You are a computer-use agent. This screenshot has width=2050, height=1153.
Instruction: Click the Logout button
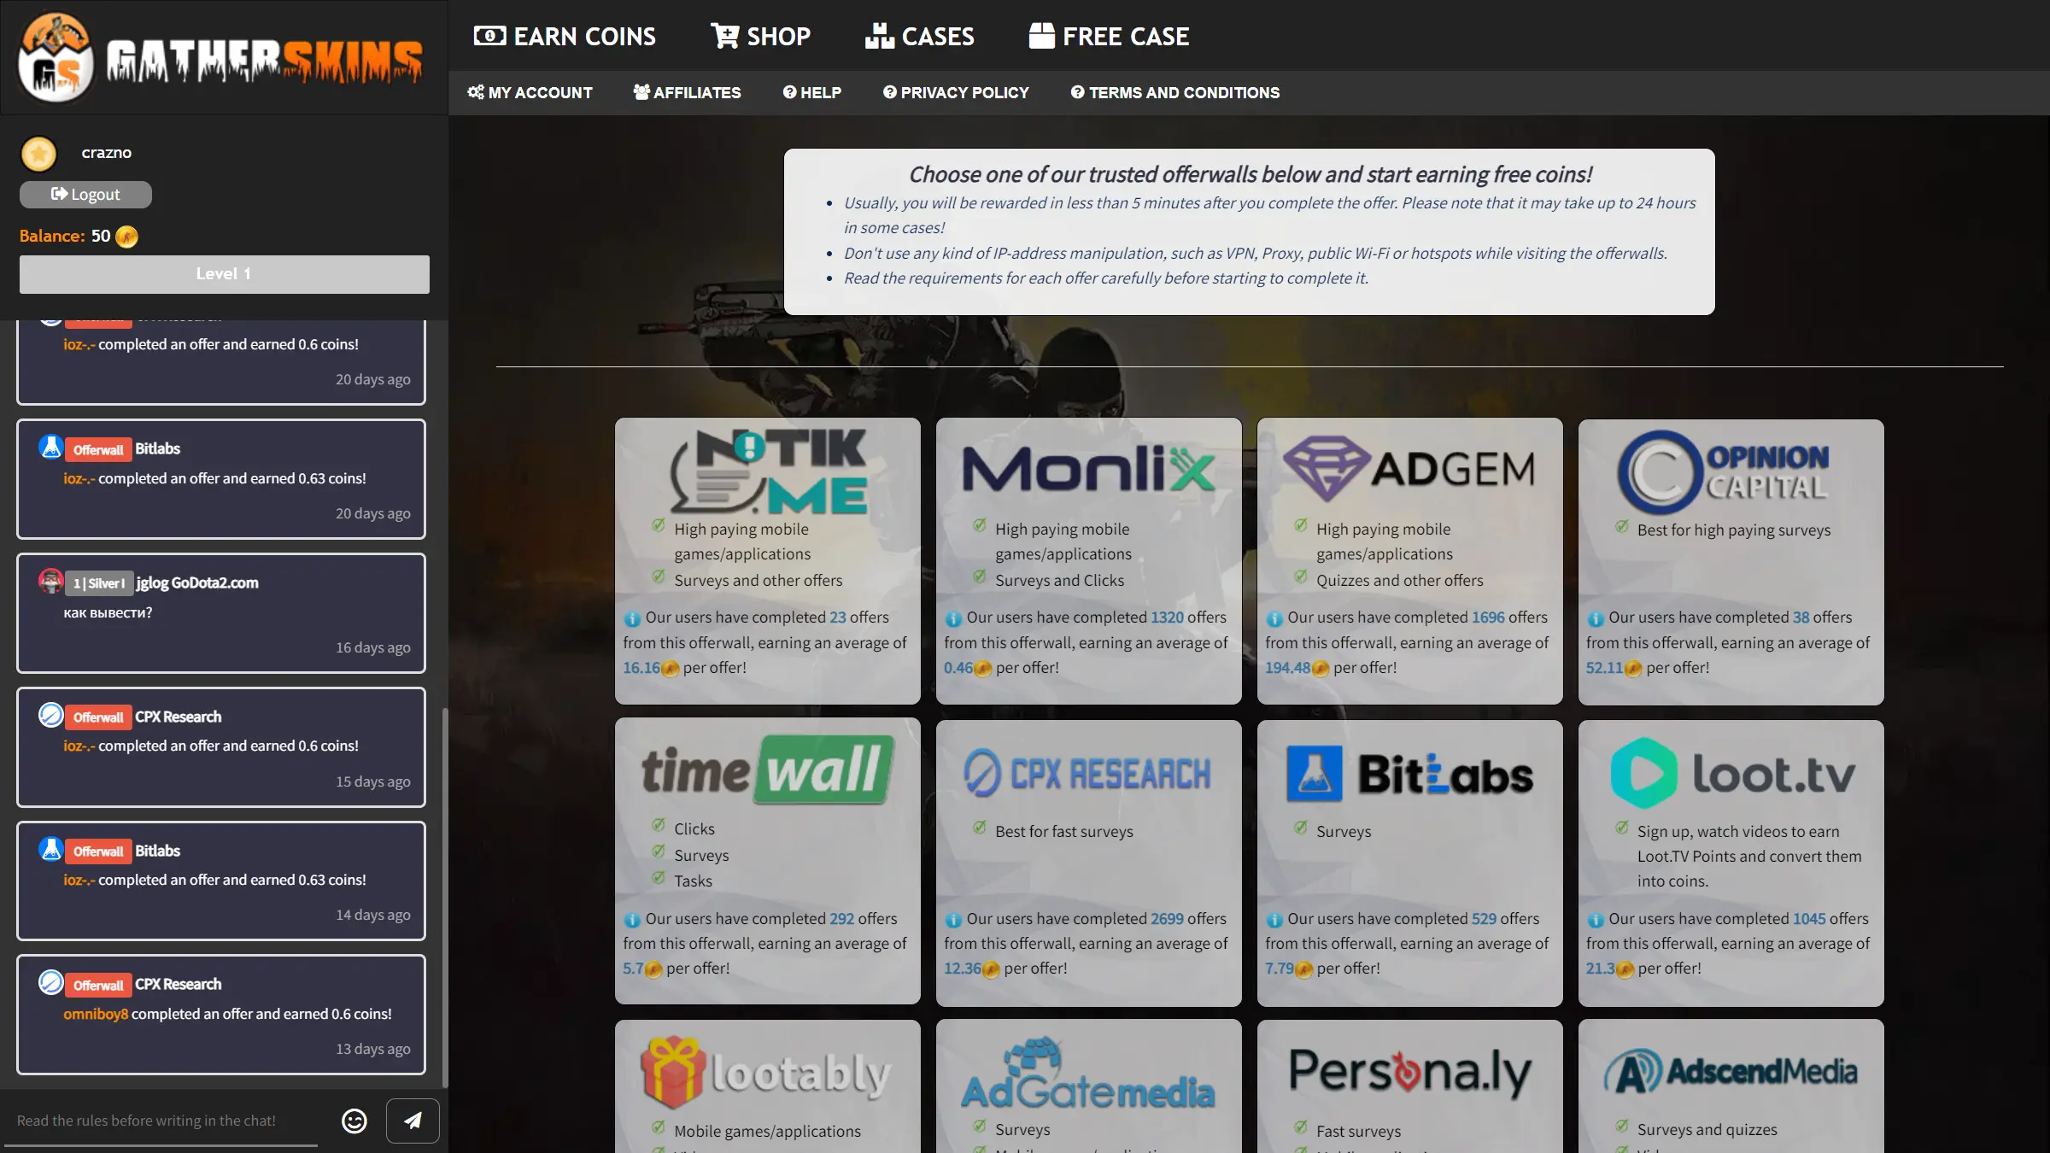click(x=85, y=194)
